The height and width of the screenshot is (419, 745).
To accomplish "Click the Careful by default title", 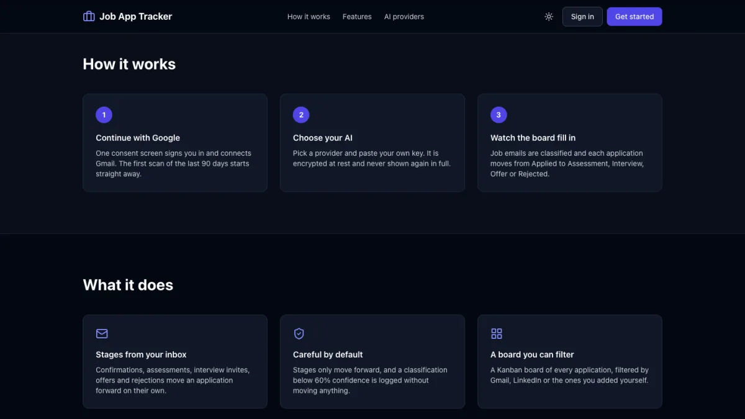I will pyautogui.click(x=328, y=354).
